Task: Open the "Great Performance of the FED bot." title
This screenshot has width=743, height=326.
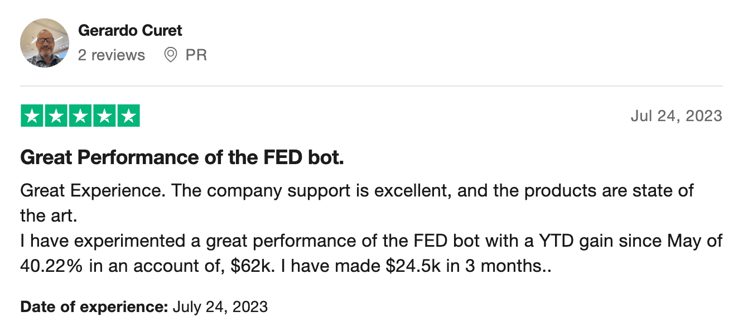Action: pos(182,158)
